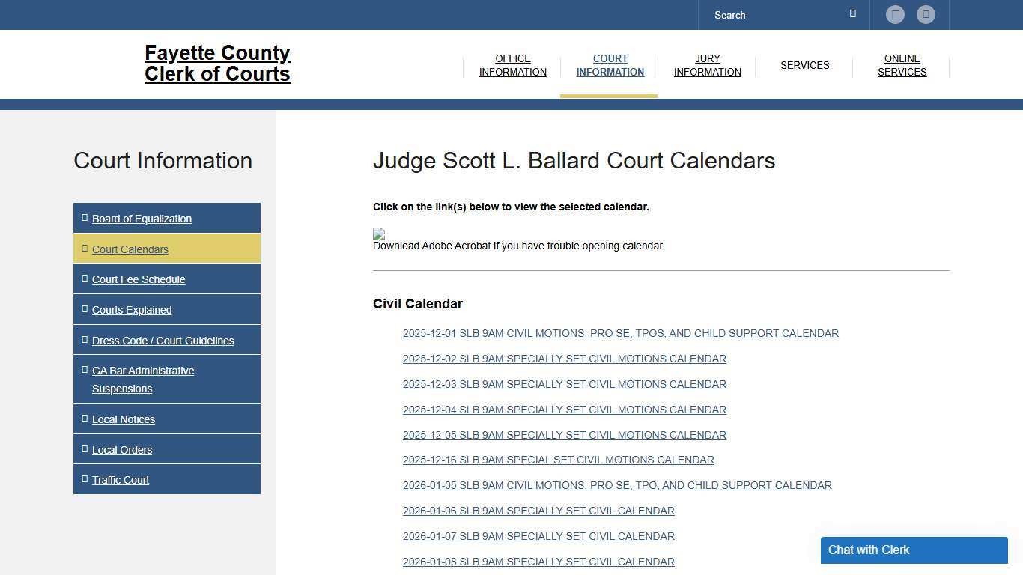1023x575 pixels.
Task: Open the 2026-01-06 specially set civil calendar
Action: pyautogui.click(x=538, y=511)
